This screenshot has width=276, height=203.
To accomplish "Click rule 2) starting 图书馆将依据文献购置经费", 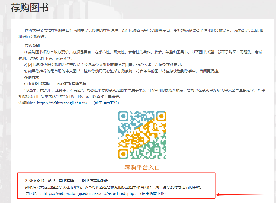I will pyautogui.click(x=103, y=65).
